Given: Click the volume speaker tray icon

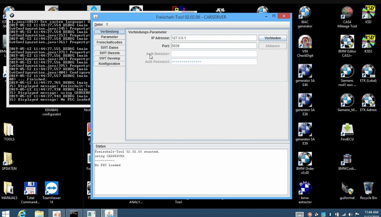Looking at the screenshot, I should 351,215.
